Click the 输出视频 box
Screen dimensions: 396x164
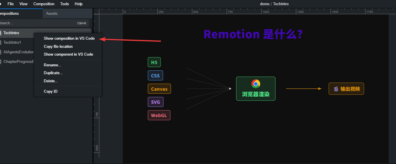346,89
